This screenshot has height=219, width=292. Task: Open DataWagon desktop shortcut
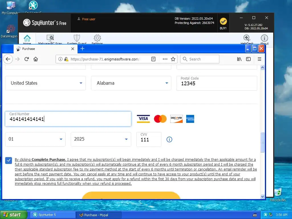[x=9, y=31]
